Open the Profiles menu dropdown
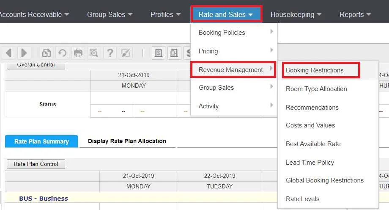The image size is (389, 210). (165, 14)
